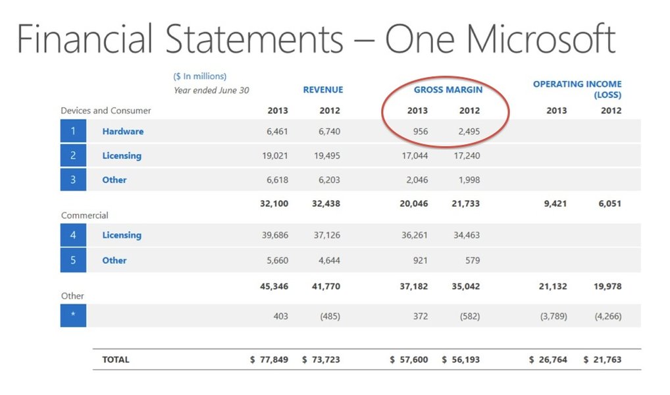Click operating income value 9,421
The height and width of the screenshot is (395, 670).
[x=555, y=203]
